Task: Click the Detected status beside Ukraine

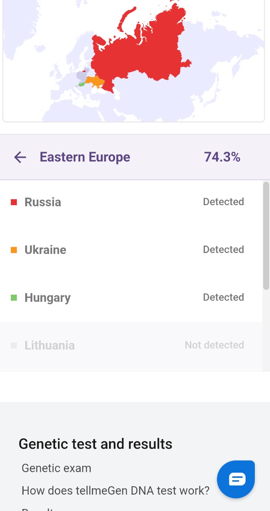Action: [223, 250]
